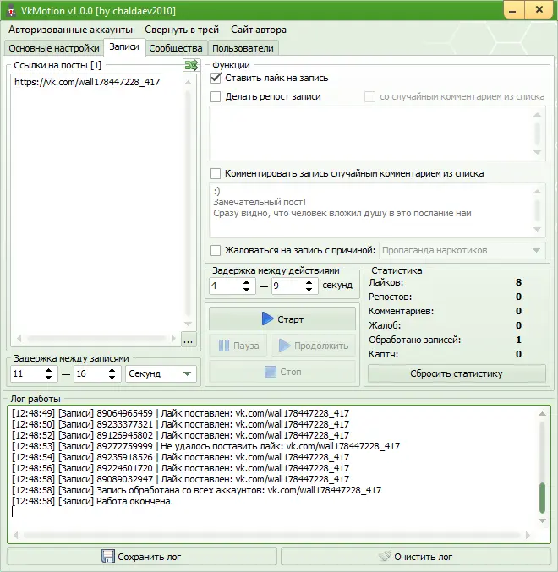Uncheck Ставить лайк на запись
The height and width of the screenshot is (572, 558).
click(216, 78)
